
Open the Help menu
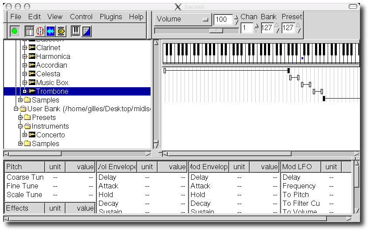tap(136, 17)
